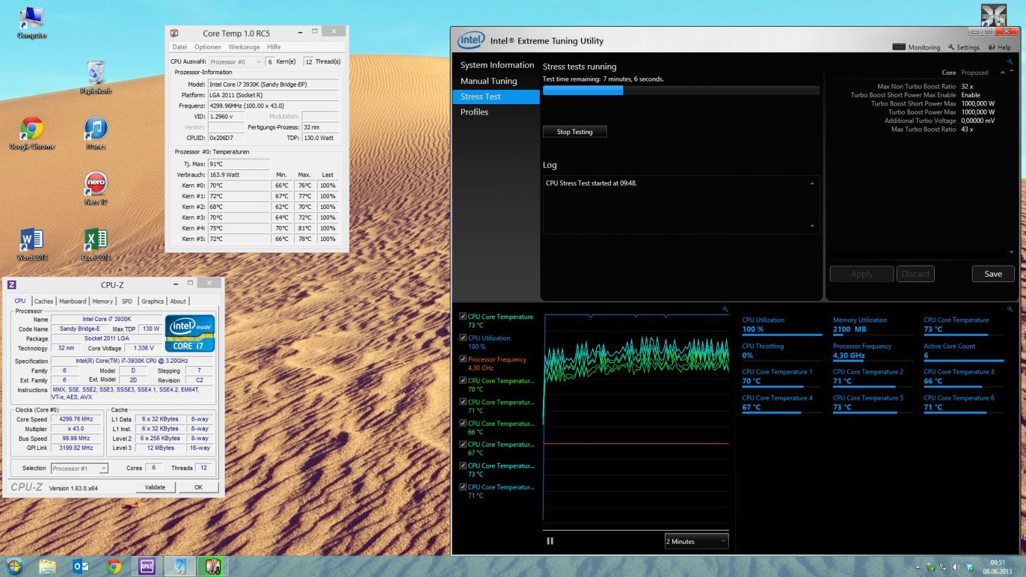Switch to the Graphics tab in CPU-Z
The width and height of the screenshot is (1026, 577).
(x=153, y=301)
